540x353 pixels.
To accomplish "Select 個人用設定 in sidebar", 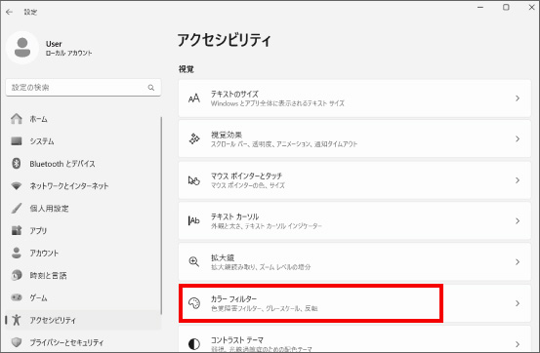I will [x=83, y=208].
